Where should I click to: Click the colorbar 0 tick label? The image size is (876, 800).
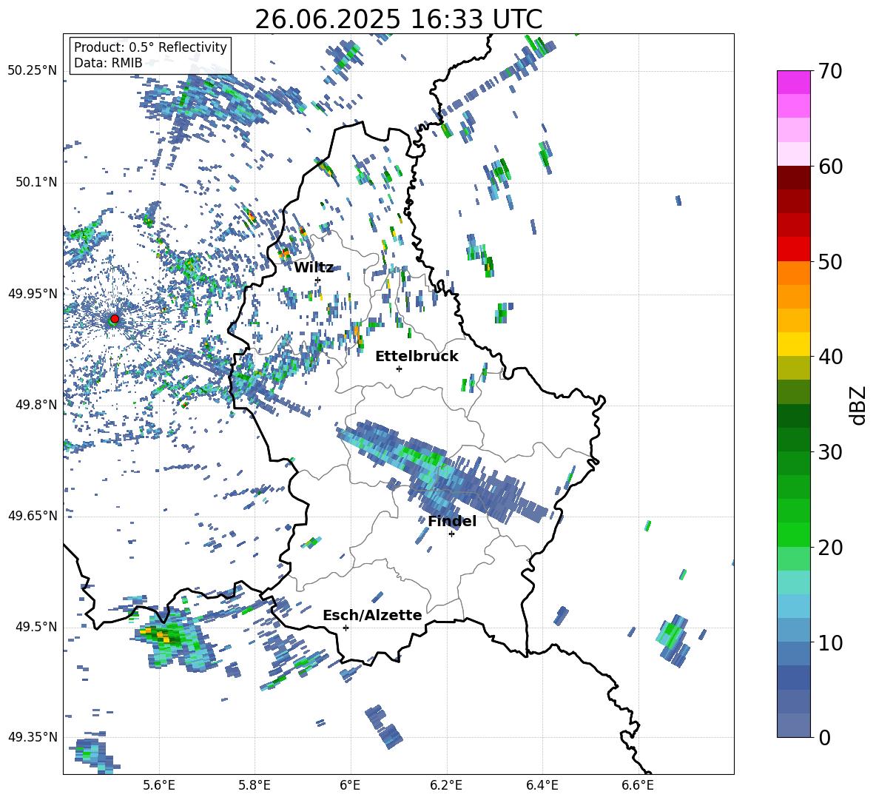(x=824, y=737)
